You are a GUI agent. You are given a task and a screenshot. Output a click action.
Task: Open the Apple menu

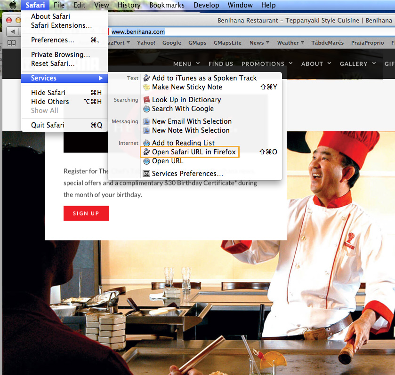pyautogui.click(x=13, y=5)
